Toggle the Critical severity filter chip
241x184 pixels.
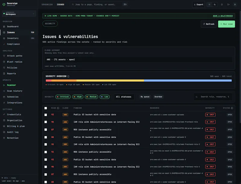(63, 97)
